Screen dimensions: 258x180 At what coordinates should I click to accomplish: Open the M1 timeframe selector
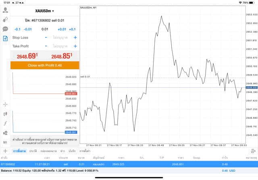[5, 143]
